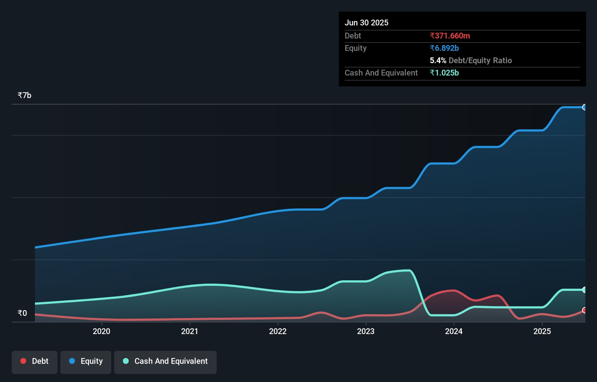597x382 pixels.
Task: Click the Debt value ₹371.660m in tooltip
Action: pyautogui.click(x=450, y=36)
